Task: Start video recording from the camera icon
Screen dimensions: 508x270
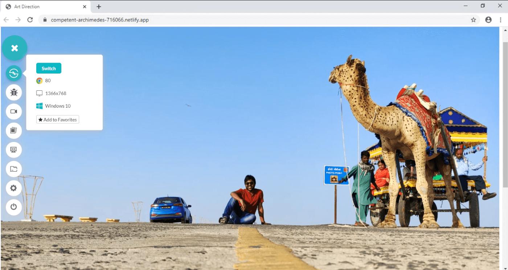Action: (14, 111)
